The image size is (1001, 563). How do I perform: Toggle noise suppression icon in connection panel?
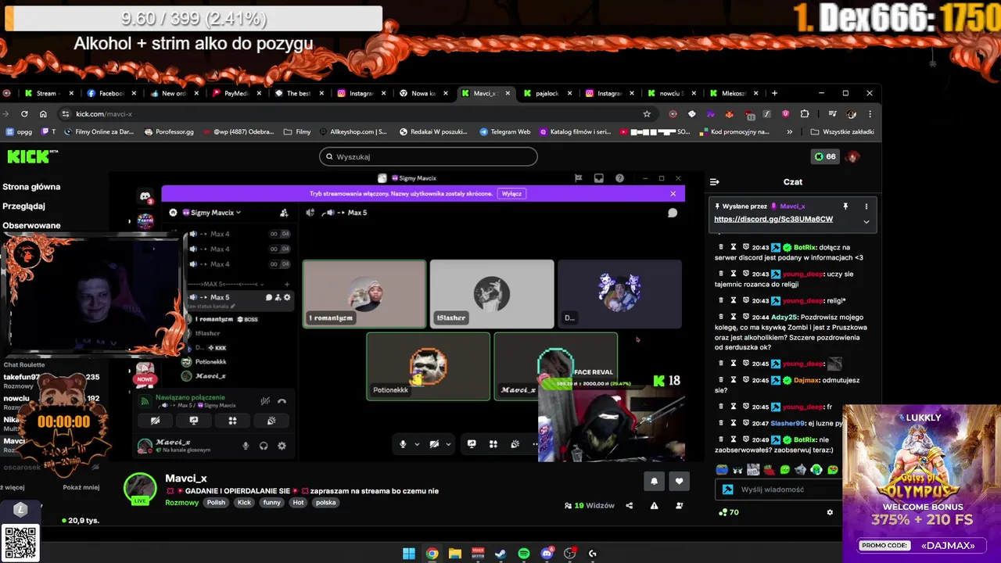click(x=265, y=401)
